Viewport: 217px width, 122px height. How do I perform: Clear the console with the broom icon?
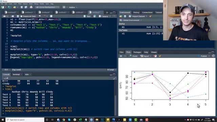114,78
